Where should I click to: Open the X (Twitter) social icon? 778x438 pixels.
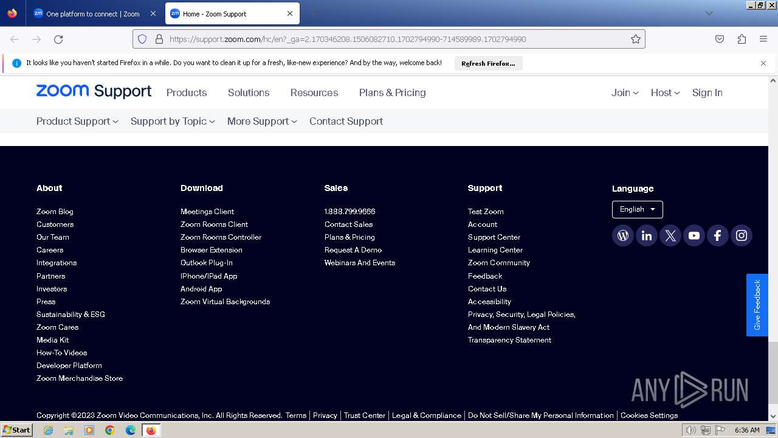click(670, 235)
